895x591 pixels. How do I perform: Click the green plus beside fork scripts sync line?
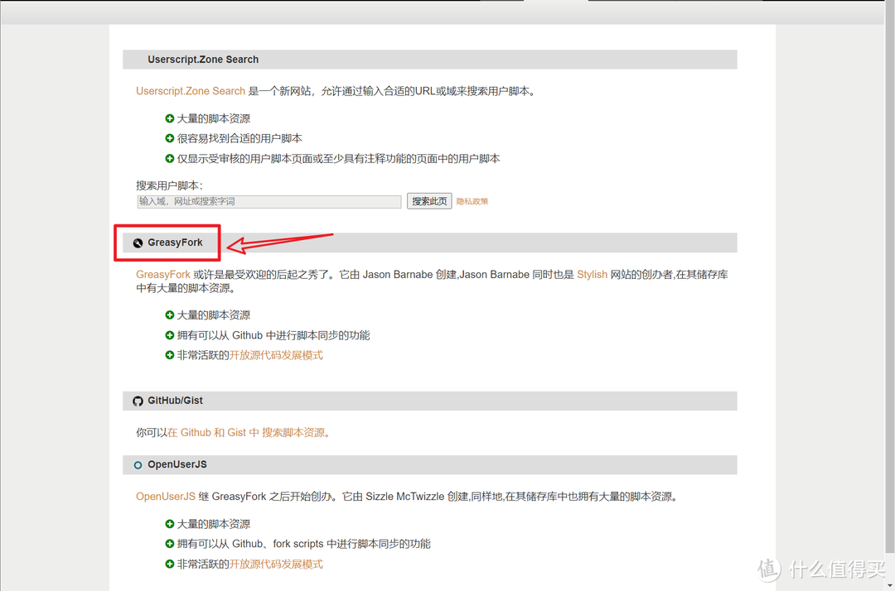coord(170,544)
